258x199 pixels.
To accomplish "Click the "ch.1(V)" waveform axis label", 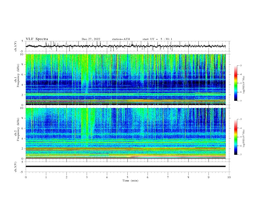I will (x=16, y=46).
